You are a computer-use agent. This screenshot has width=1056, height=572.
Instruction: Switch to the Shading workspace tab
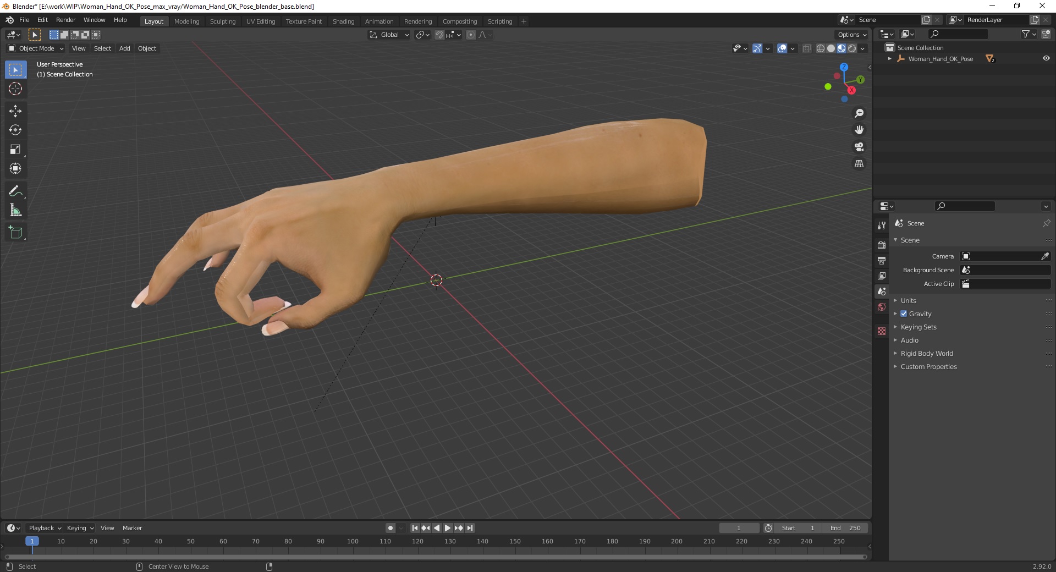[343, 21]
